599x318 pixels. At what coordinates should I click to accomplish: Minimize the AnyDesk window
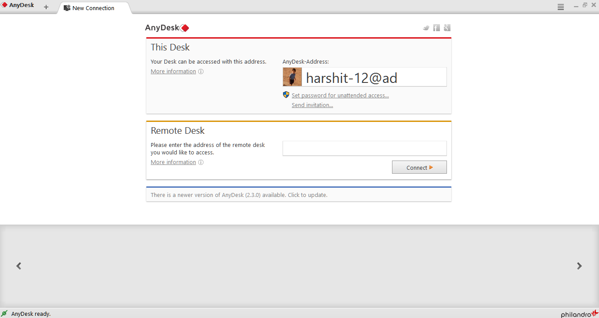coord(576,6)
